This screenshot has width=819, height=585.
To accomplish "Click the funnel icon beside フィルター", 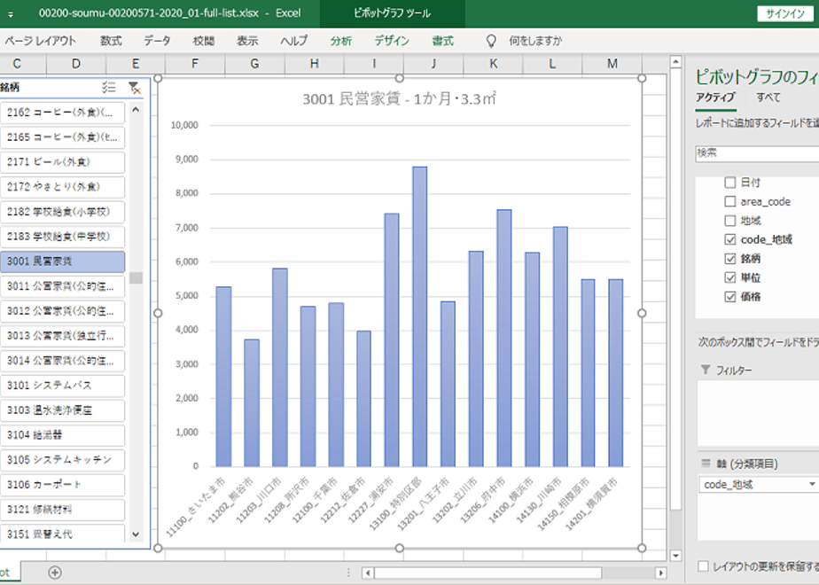I will tap(706, 370).
